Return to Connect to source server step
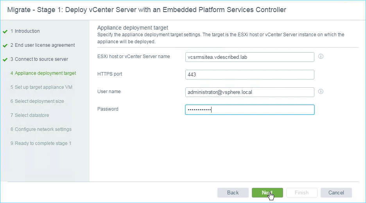 (x=39, y=59)
